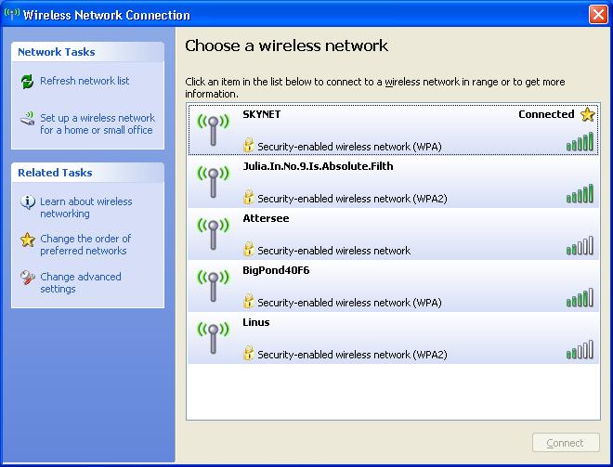Open Change the order of preferred networks
Screen dimensions: 613x467
click(85, 244)
